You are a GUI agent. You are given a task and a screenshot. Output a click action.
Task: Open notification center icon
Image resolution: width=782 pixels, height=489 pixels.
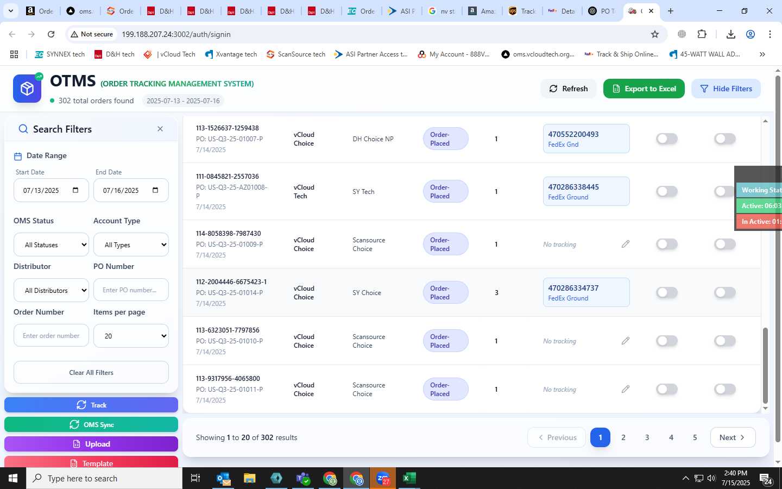click(x=766, y=479)
